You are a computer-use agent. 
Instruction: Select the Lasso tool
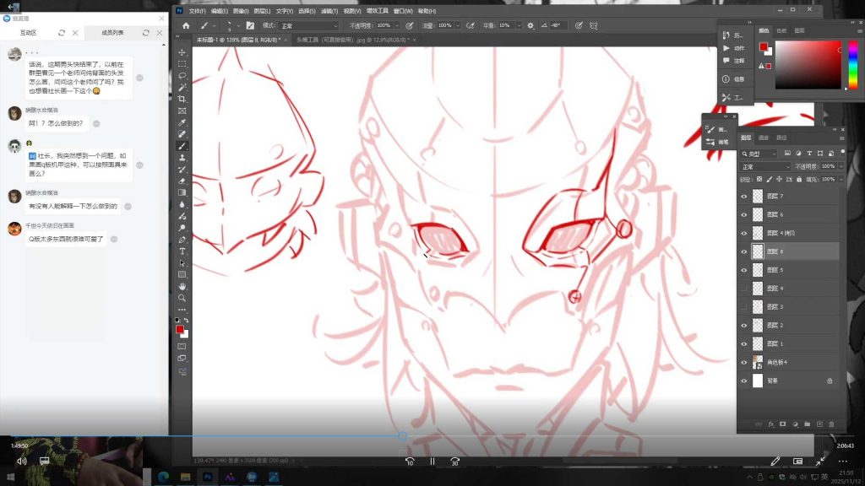182,75
